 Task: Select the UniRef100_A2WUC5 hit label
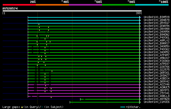click(157, 87)
